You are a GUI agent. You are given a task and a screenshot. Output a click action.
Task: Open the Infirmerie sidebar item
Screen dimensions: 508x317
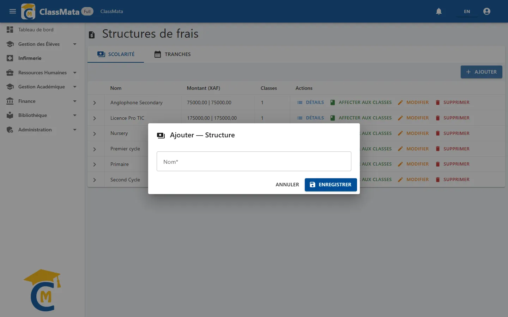42,58
